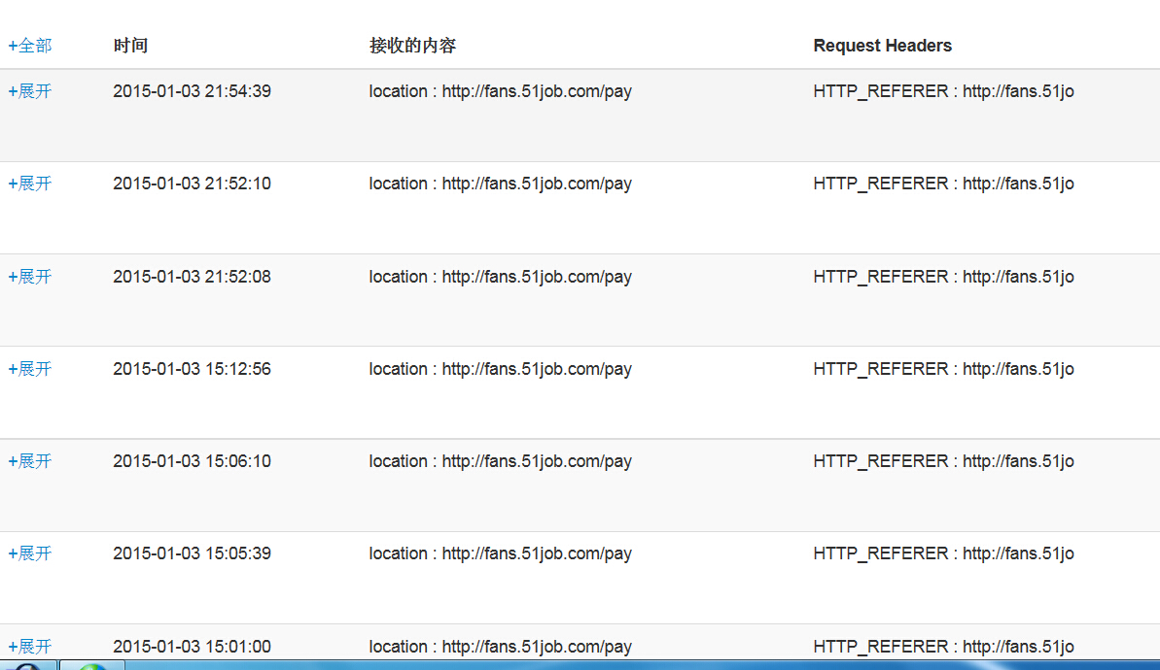The height and width of the screenshot is (670, 1160).
Task: Select the 2015-01-03 21:54:39 timestamp
Action: [193, 91]
